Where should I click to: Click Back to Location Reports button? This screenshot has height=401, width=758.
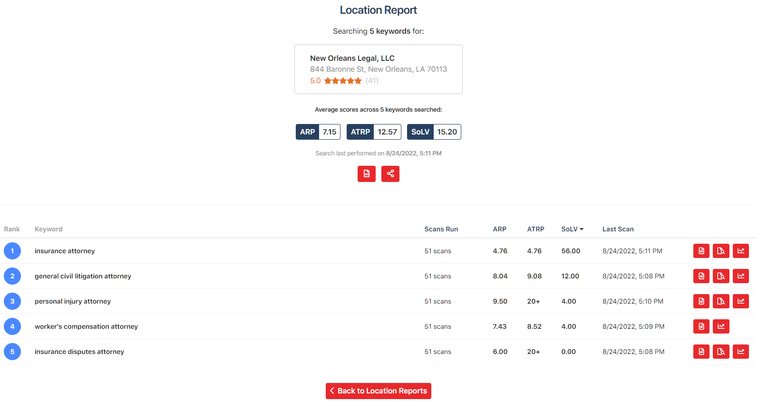pos(378,391)
